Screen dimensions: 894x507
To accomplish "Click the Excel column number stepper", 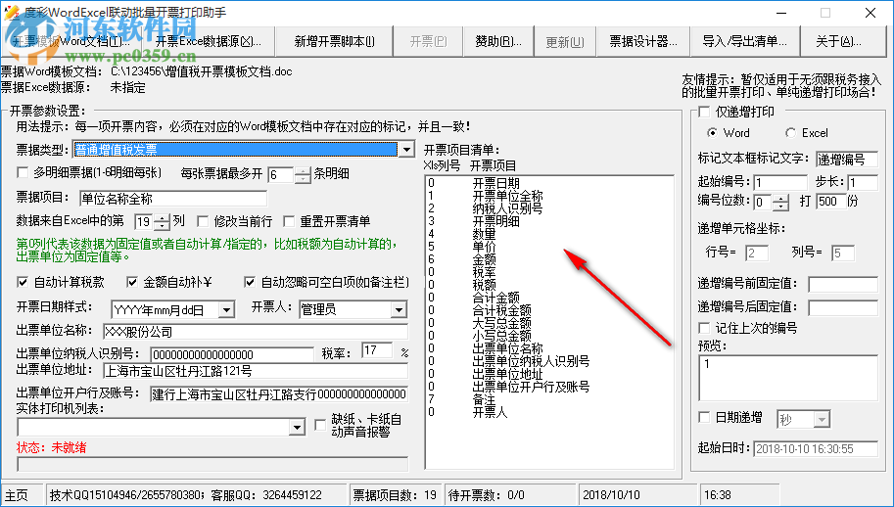I will tap(162, 221).
